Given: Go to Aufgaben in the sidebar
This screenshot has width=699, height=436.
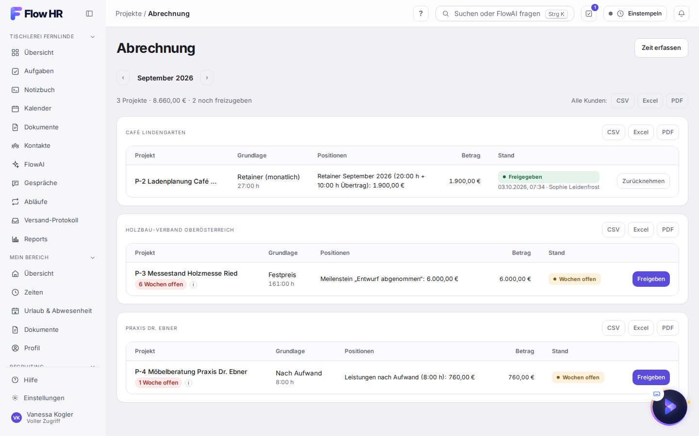Looking at the screenshot, I should pos(53,71).
